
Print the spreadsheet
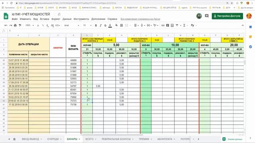tap(15, 25)
